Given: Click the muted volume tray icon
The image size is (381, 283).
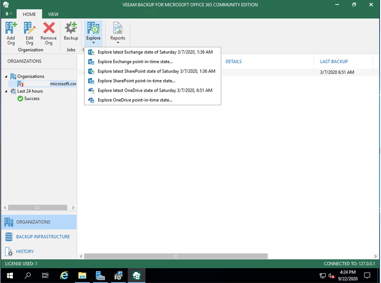Looking at the screenshot, I should click(x=332, y=276).
